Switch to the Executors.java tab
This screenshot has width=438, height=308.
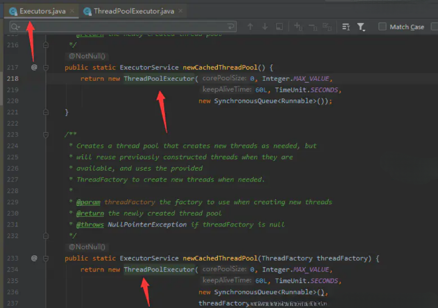click(x=42, y=11)
